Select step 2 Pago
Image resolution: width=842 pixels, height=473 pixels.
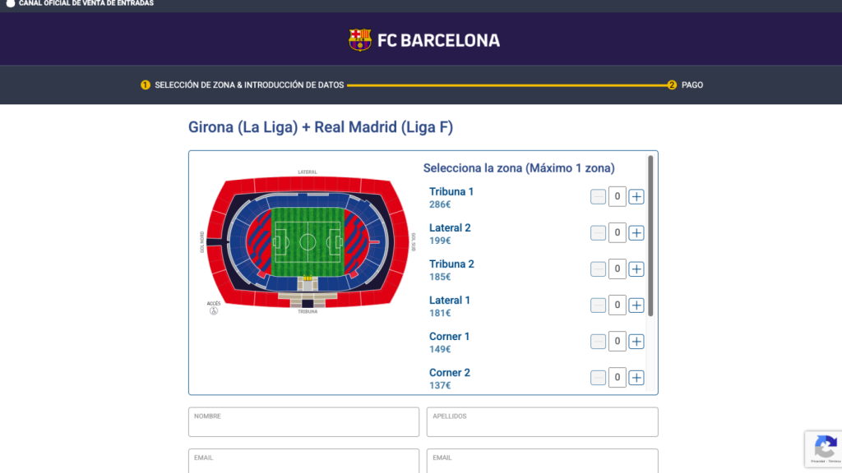coord(672,85)
